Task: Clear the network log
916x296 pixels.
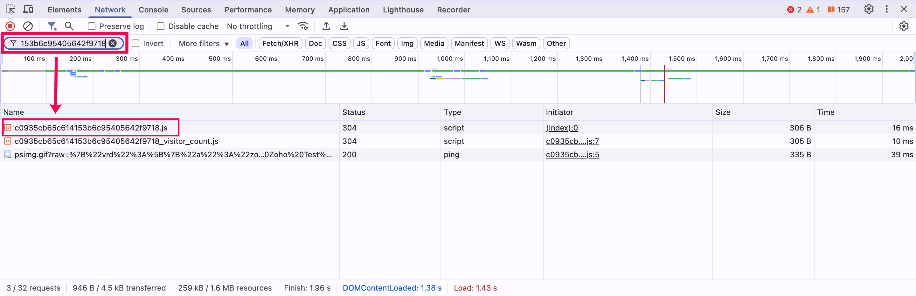Action: click(x=28, y=26)
